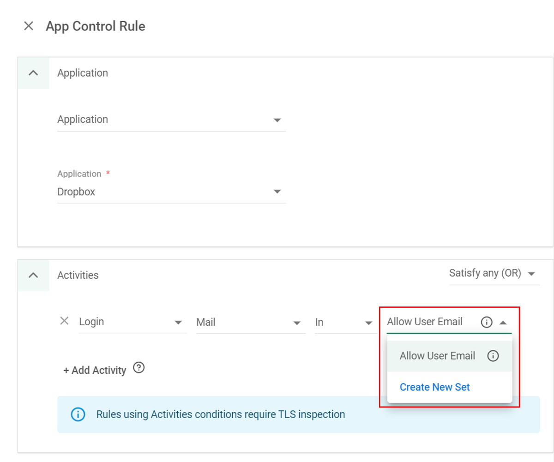Choose Create New Set option
This screenshot has height=462, width=554.
tap(434, 387)
